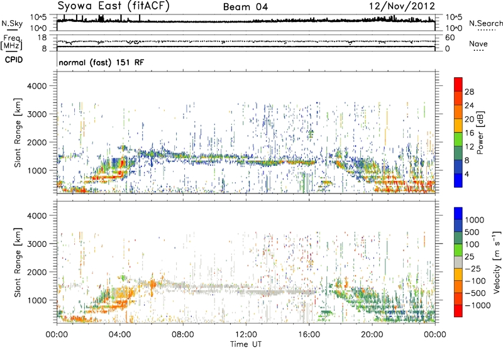The height and width of the screenshot is (348, 503).
Task: Click the red bottom segment of velocity color bar
Action: click(x=458, y=311)
